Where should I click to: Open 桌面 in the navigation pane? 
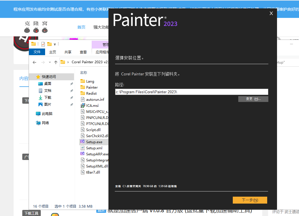tap(48, 84)
